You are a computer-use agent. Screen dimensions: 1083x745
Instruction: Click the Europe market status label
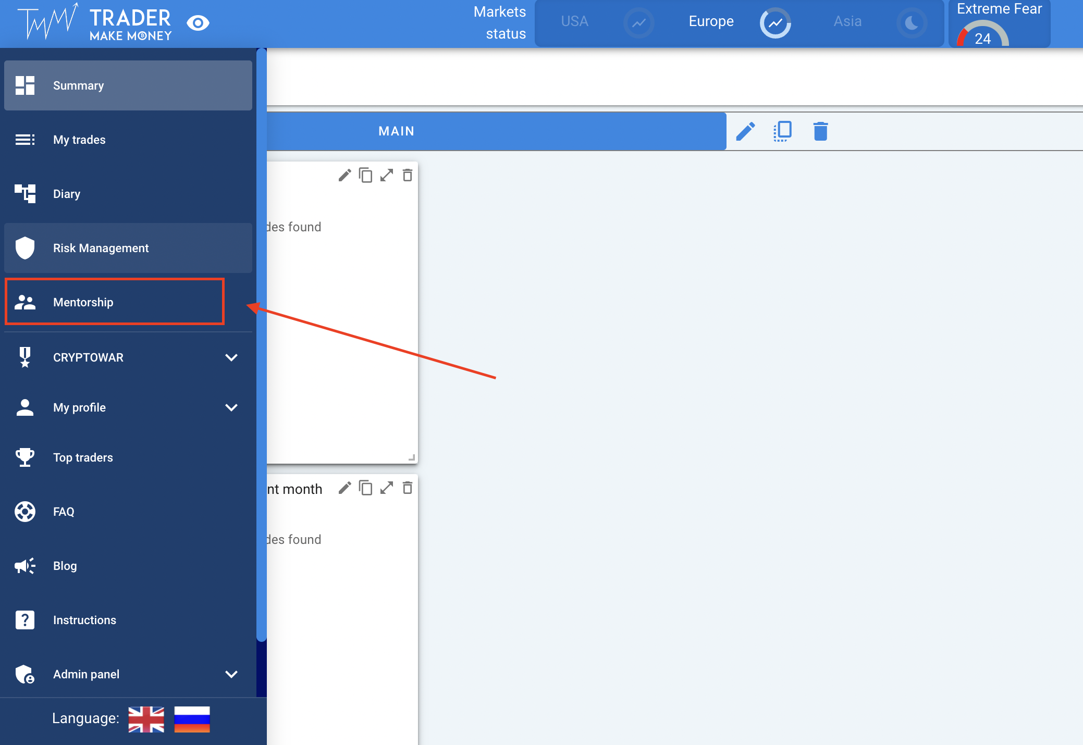[711, 21]
